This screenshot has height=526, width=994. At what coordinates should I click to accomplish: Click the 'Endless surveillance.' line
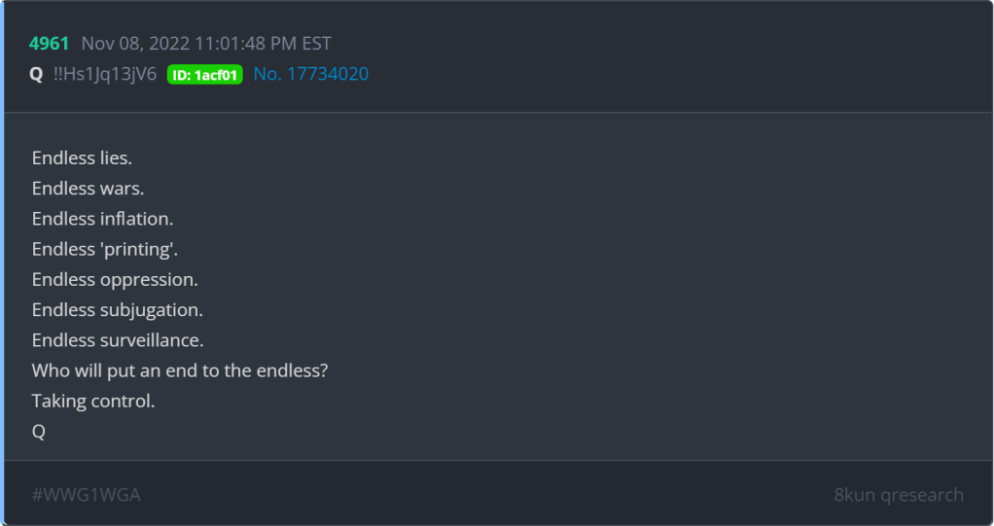click(118, 341)
